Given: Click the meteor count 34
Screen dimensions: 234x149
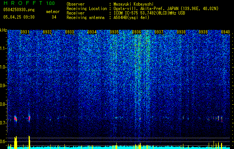Looking at the screenshot, I should 54,17.
